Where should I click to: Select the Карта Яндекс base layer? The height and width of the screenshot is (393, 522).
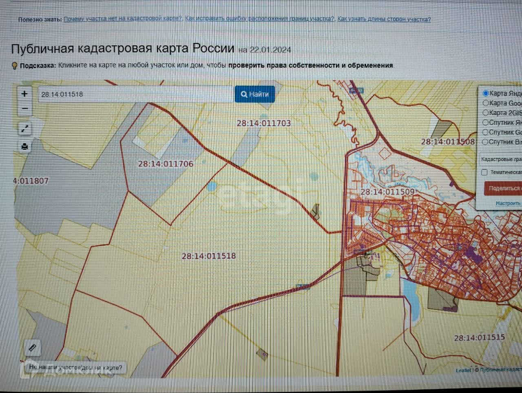486,93
